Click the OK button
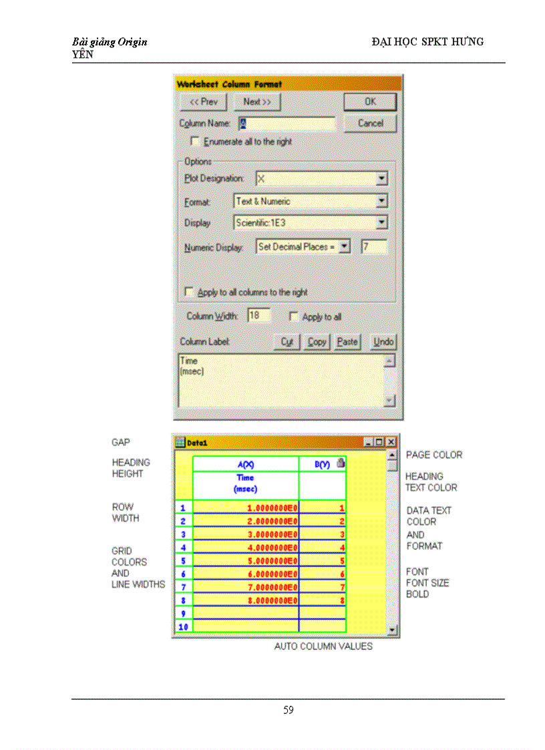The width and height of the screenshot is (545, 750). click(370, 102)
